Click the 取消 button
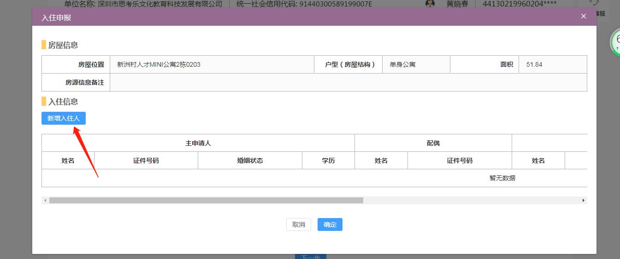 tap(299, 224)
